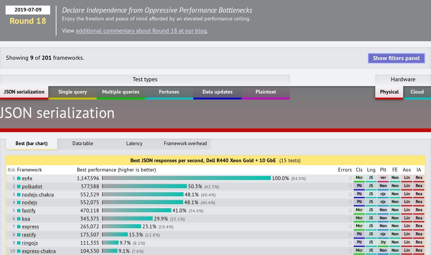Click the es4x 100.0% performance bar

coord(187,178)
